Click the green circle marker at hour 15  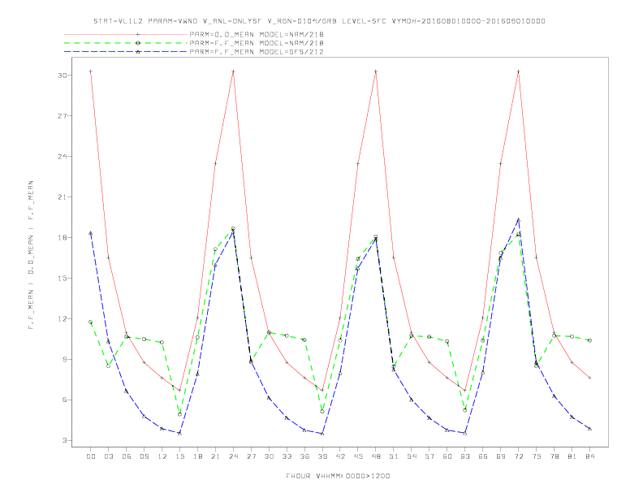180,415
